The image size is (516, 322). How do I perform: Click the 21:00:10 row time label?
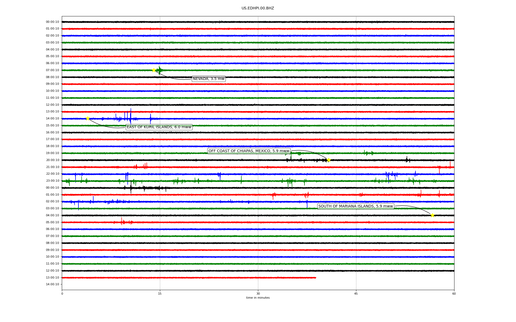click(52, 167)
